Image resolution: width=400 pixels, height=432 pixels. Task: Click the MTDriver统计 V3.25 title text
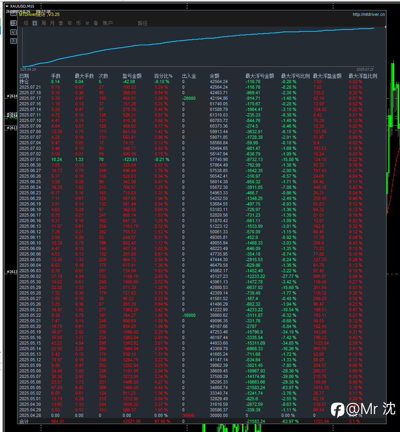(39, 14)
